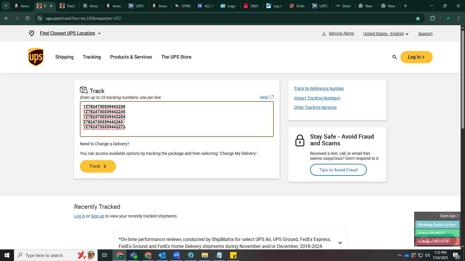The height and width of the screenshot is (261, 465).
Task: Click Log in link under Recently Tracked
Action: [x=80, y=216]
